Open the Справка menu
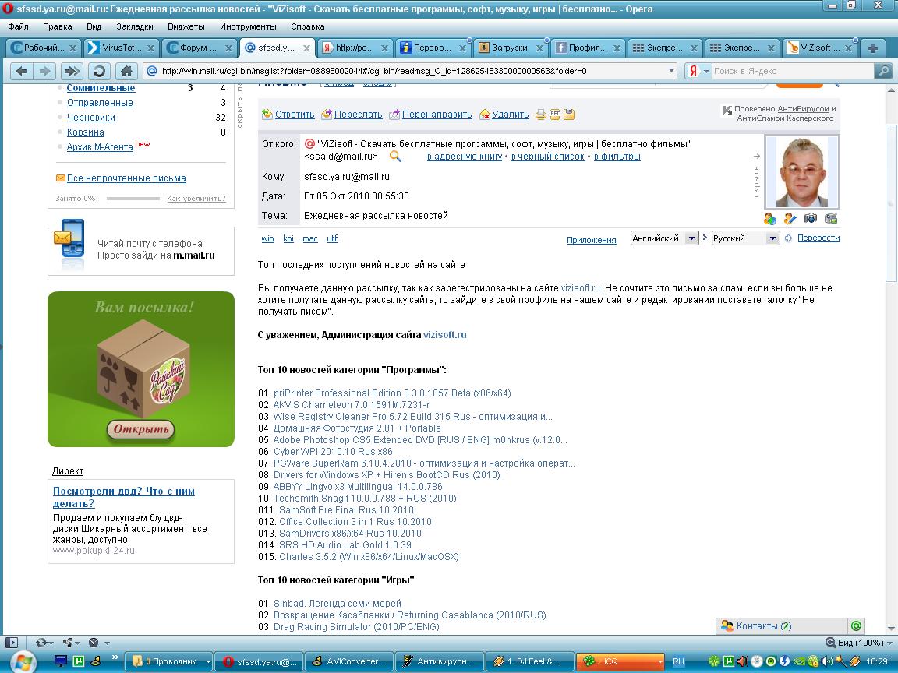This screenshot has width=898, height=673. [308, 26]
